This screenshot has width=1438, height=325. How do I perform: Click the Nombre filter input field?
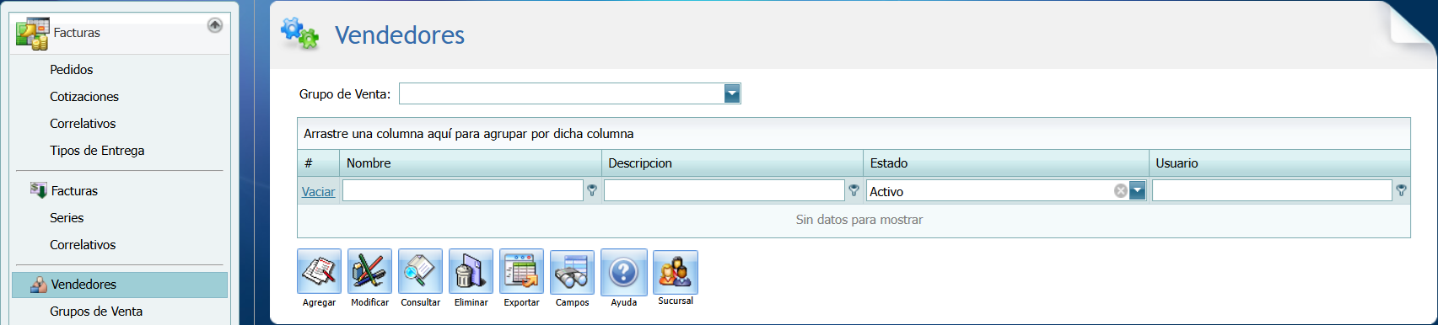pos(463,191)
